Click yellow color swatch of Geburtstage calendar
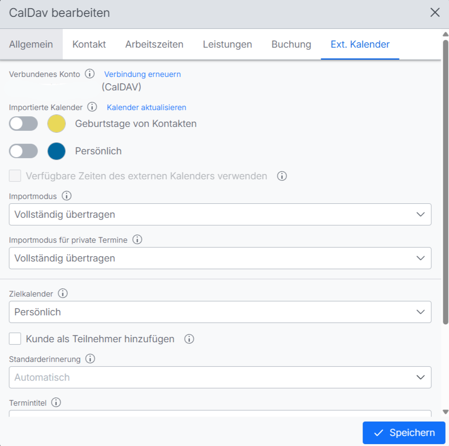This screenshot has height=446, width=449. [56, 124]
